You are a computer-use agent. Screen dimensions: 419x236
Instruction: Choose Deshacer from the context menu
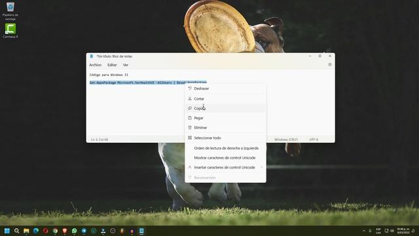(225, 88)
